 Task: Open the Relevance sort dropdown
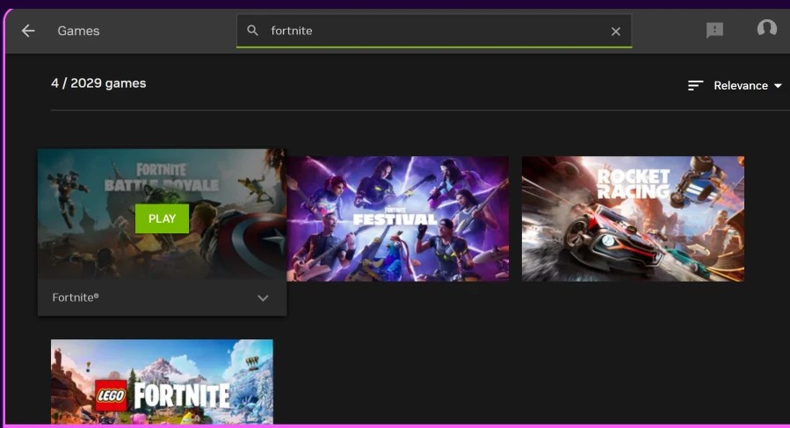point(740,86)
